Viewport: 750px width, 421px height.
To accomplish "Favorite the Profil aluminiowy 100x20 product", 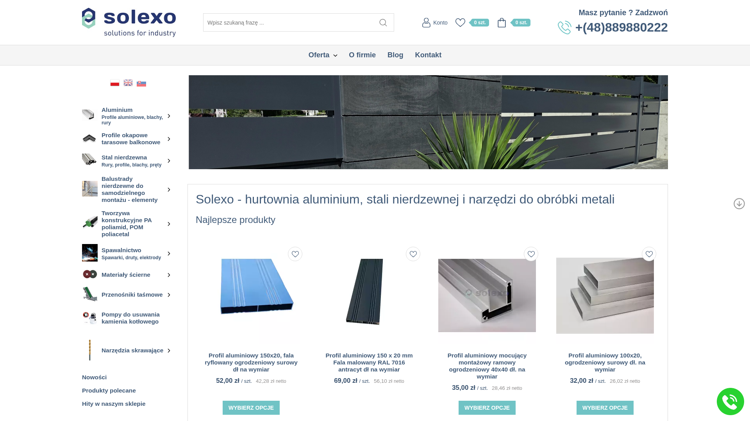I will click(x=649, y=254).
